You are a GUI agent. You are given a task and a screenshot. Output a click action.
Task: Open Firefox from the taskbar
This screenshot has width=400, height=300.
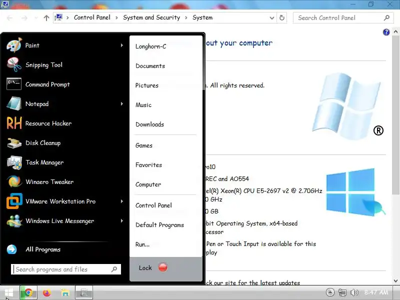46,292
